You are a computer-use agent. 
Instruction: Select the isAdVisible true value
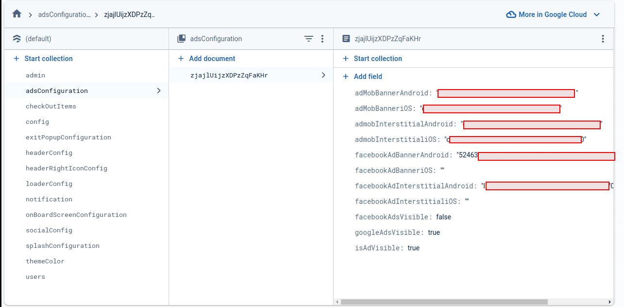coord(413,248)
